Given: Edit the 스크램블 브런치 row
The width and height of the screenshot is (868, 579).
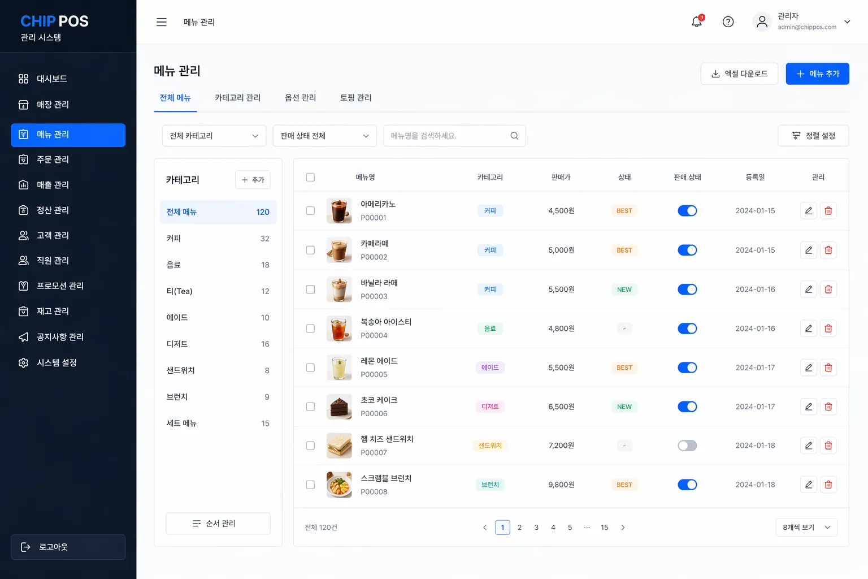Looking at the screenshot, I should coord(809,485).
